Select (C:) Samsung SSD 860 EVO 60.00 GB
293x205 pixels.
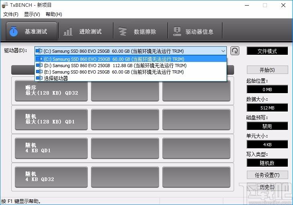pyautogui.click(x=131, y=59)
